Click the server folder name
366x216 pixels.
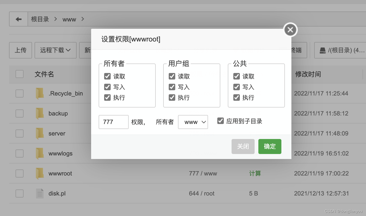click(x=57, y=133)
